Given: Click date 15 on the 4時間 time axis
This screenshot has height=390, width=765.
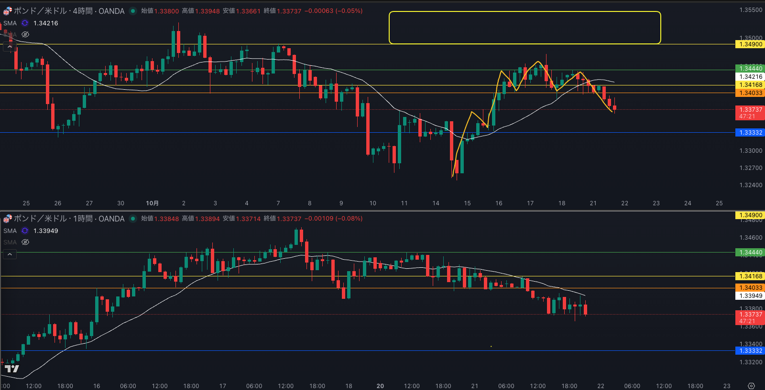Looking at the screenshot, I should click(467, 203).
